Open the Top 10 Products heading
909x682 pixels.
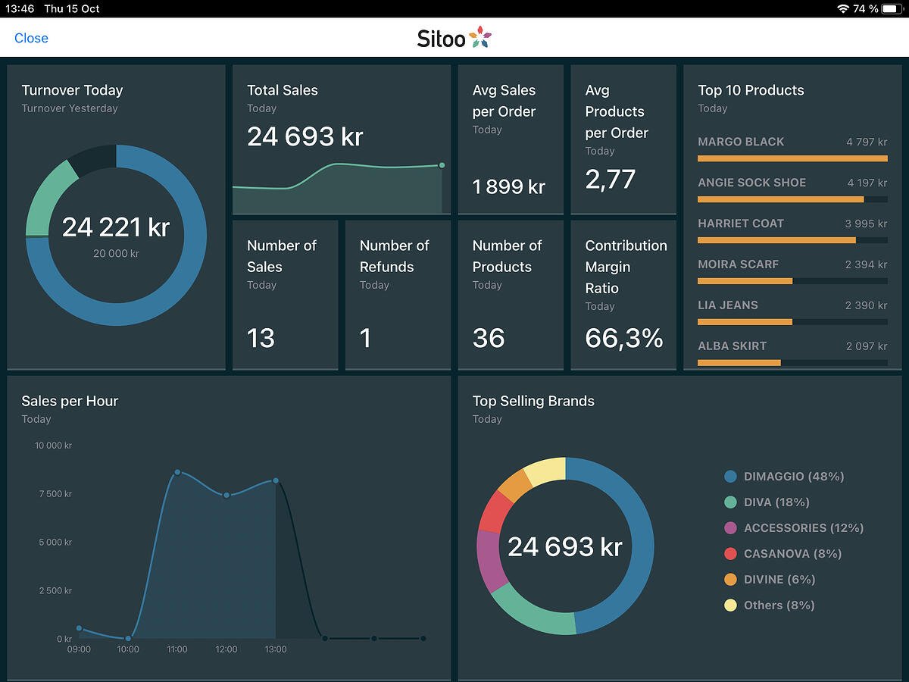(751, 90)
